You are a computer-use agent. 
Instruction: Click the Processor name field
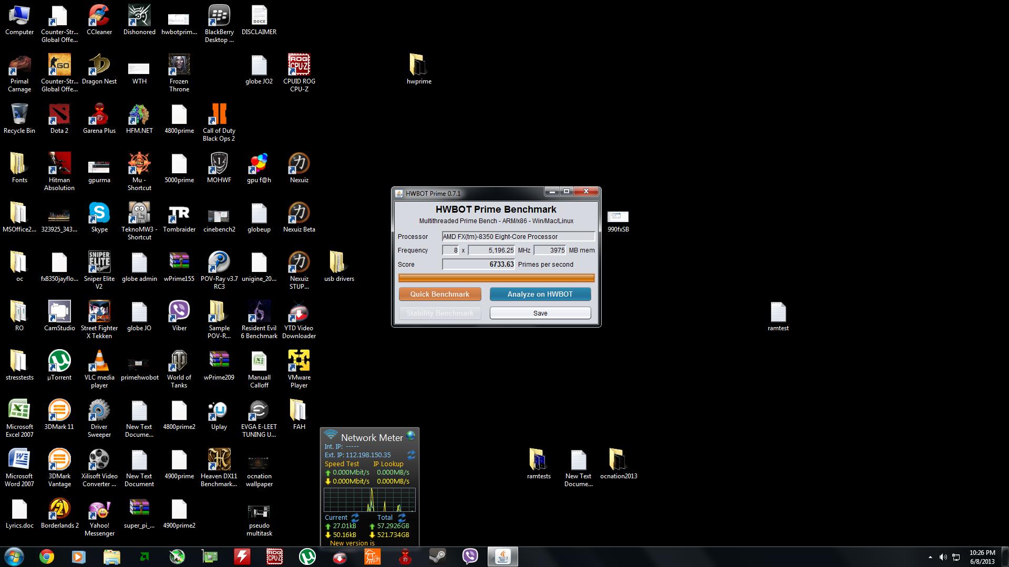[518, 236]
